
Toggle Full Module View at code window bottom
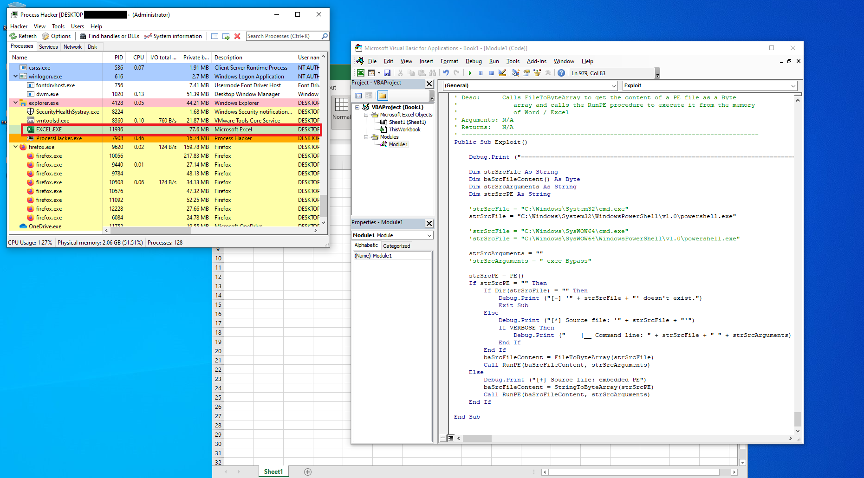(x=450, y=438)
